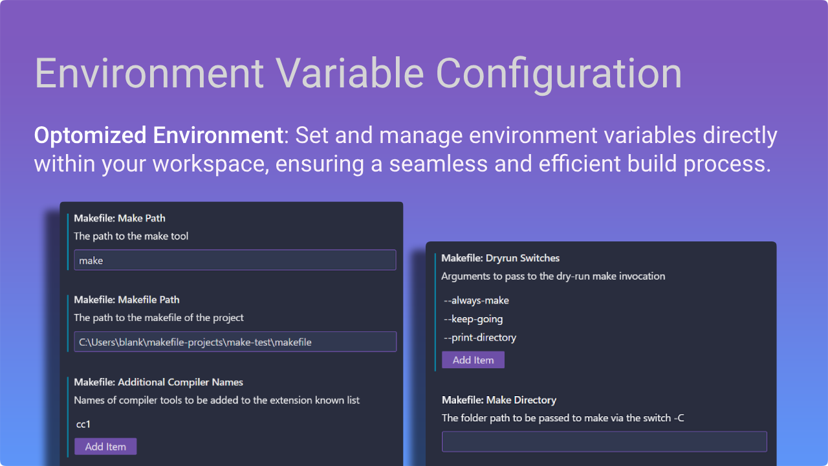Click the Add Item button under Dryrun Switches
Viewport: 828px width, 466px height.
tap(473, 360)
